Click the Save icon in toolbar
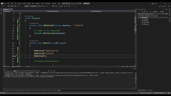The image size is (171, 96). (14, 6)
